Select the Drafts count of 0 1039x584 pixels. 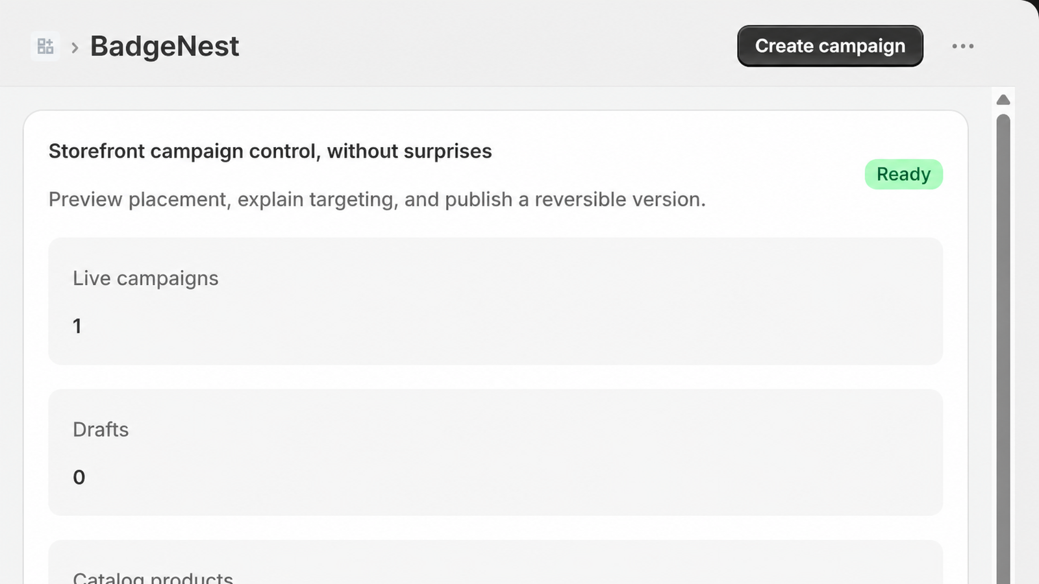(79, 478)
